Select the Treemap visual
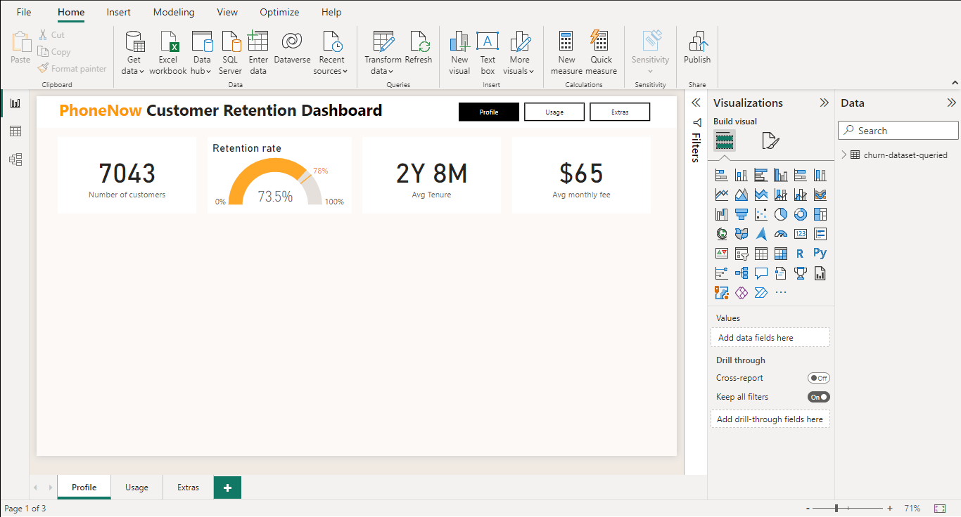 tap(820, 214)
